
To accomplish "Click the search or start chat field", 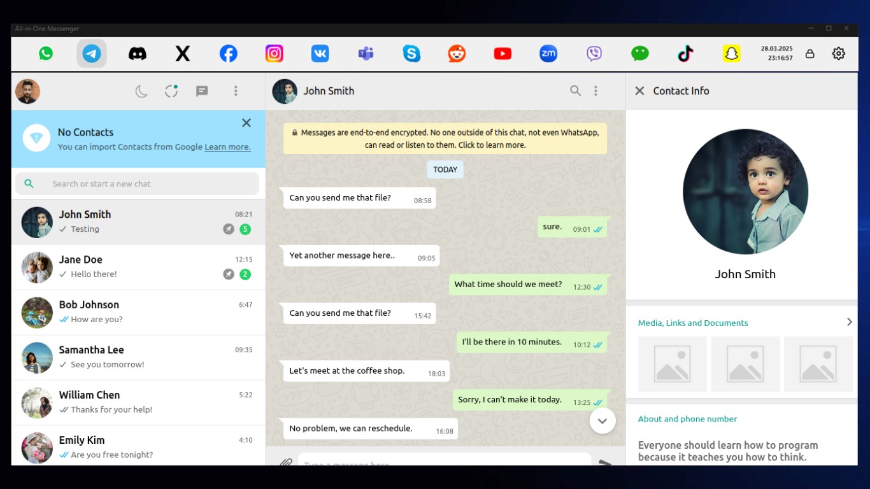I will [137, 183].
